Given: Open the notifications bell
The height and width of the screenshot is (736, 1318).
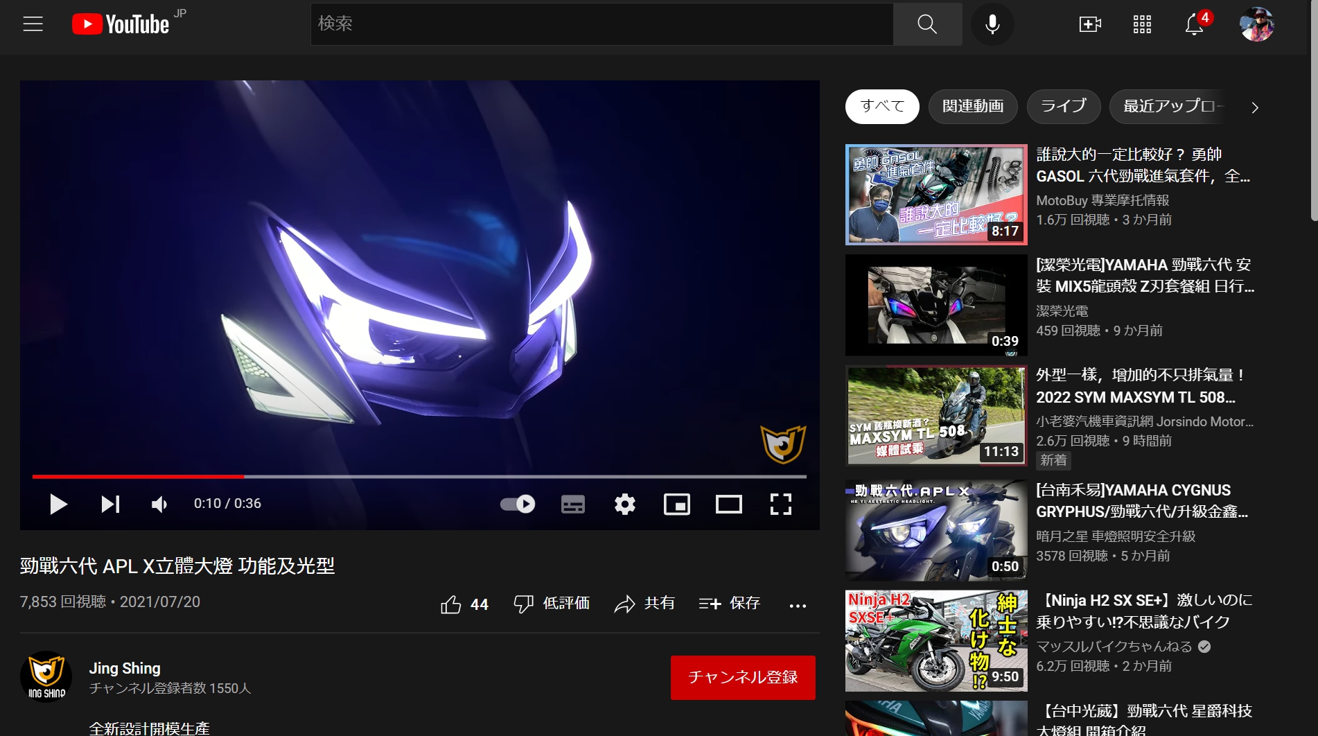Looking at the screenshot, I should (1194, 24).
